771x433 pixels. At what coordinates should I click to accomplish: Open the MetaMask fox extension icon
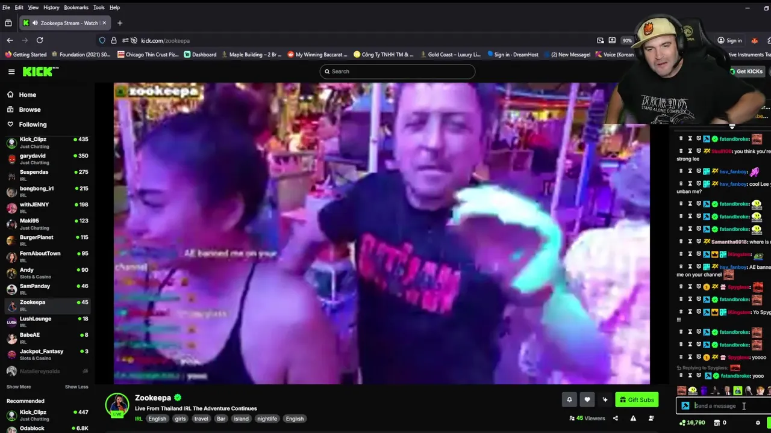[754, 40]
